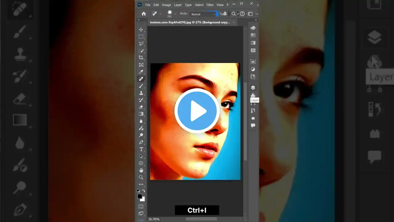Swap foreground and background colors
This screenshot has width=394, height=222.
pos(144,191)
